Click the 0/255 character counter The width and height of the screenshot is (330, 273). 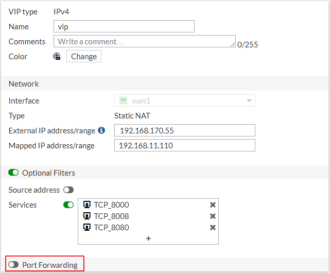click(x=248, y=44)
